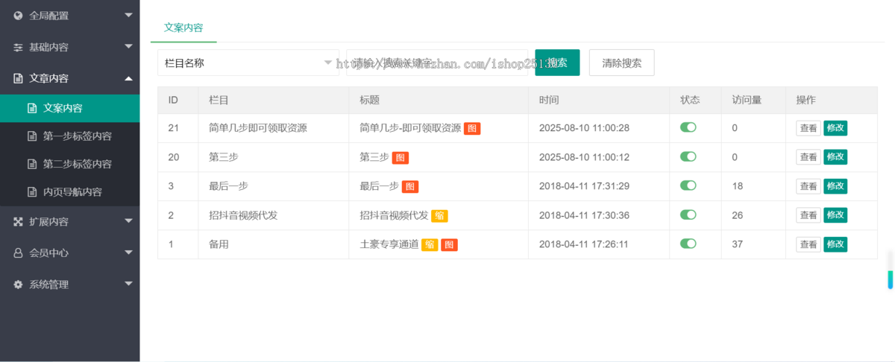Toggle status switch for ID 21

pos(688,127)
